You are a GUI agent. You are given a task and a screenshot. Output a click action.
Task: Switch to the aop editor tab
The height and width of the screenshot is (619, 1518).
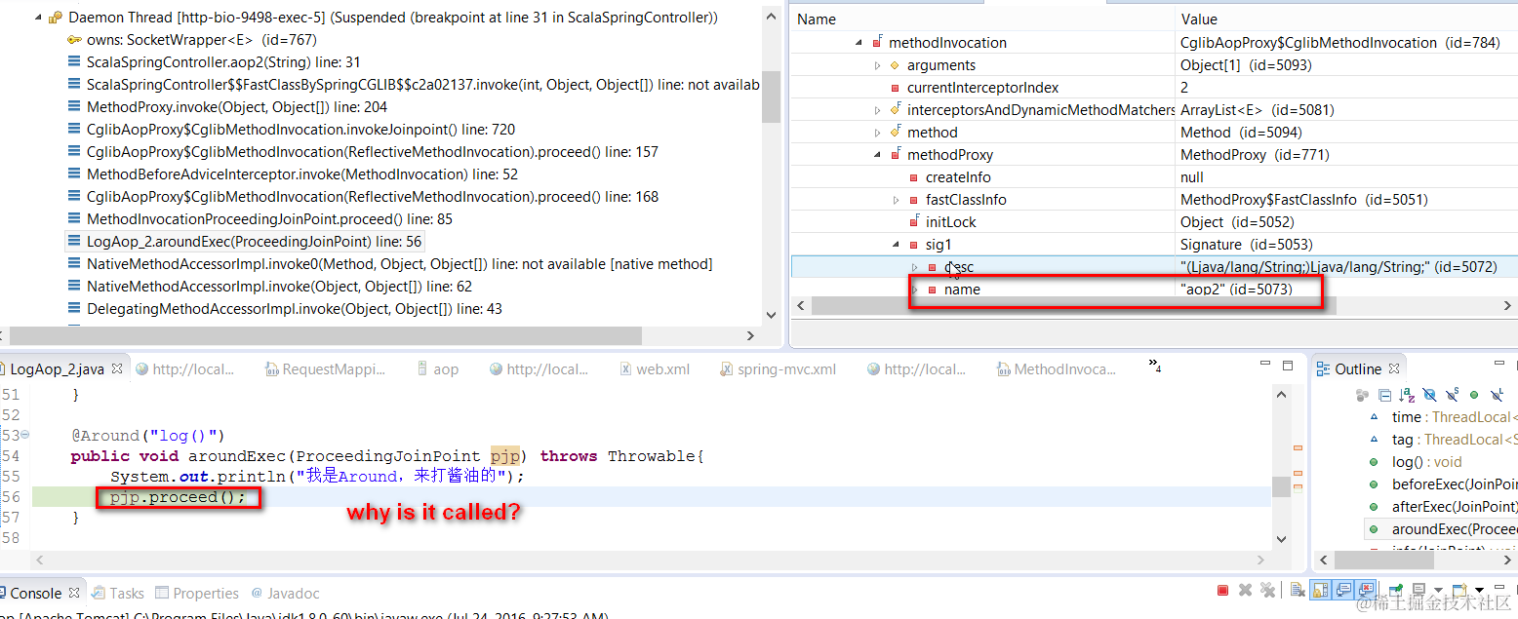(437, 369)
